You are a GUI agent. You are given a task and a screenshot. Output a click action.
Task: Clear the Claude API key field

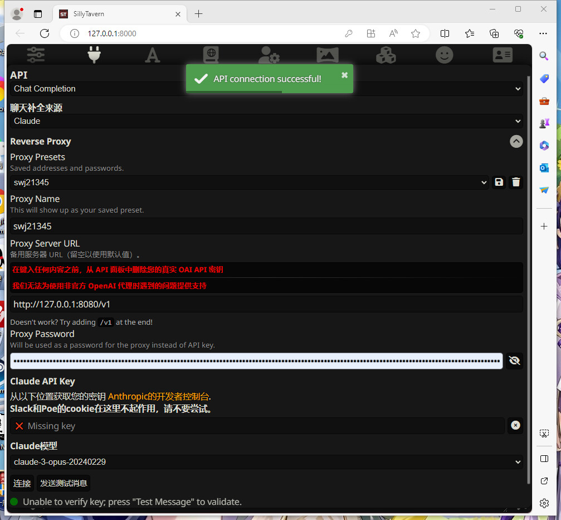point(516,426)
